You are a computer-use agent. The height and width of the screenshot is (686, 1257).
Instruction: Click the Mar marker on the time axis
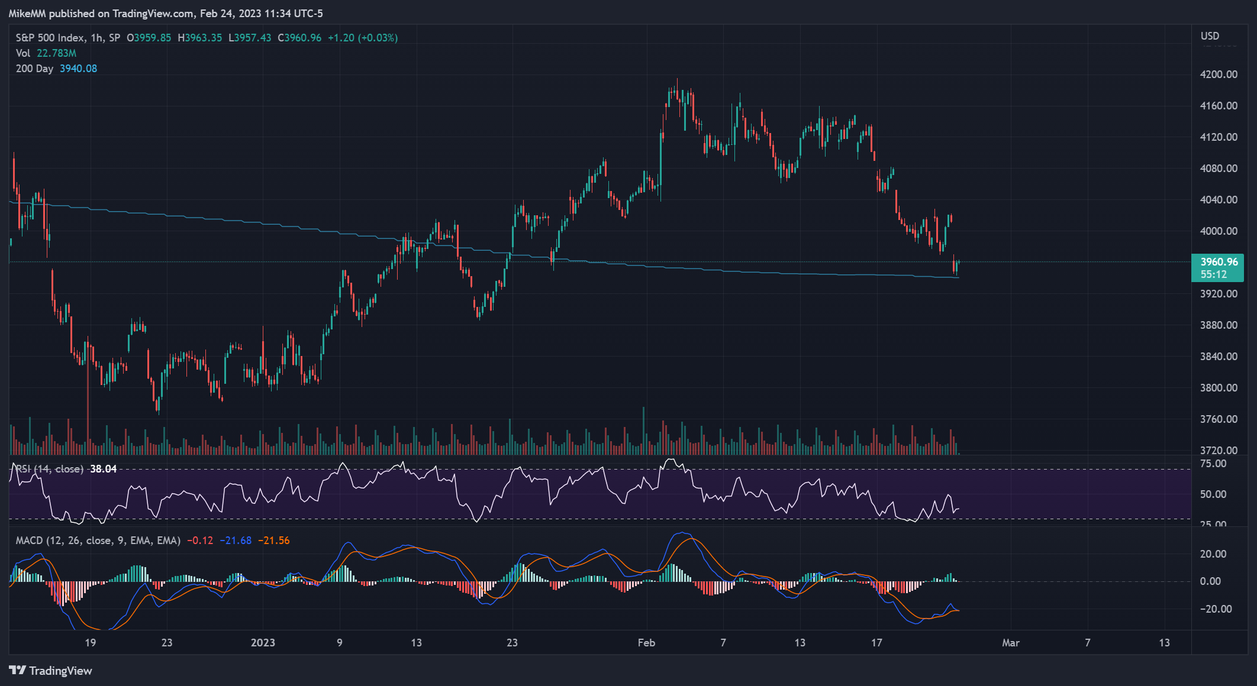pyautogui.click(x=1011, y=643)
